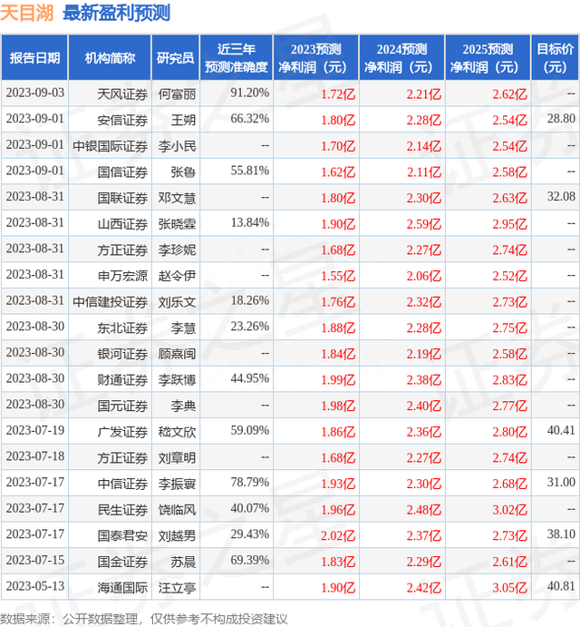
Task: Click the 91.20% accuracy value
Action: click(249, 93)
